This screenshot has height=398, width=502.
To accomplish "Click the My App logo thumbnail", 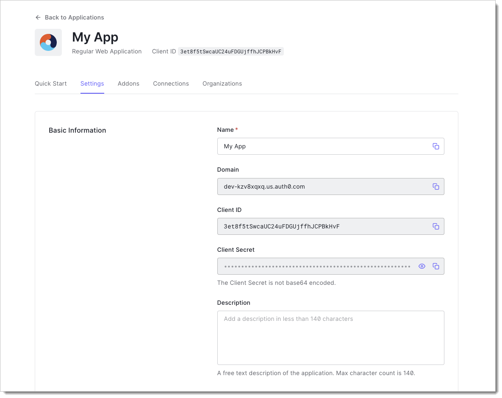I will 48,42.
